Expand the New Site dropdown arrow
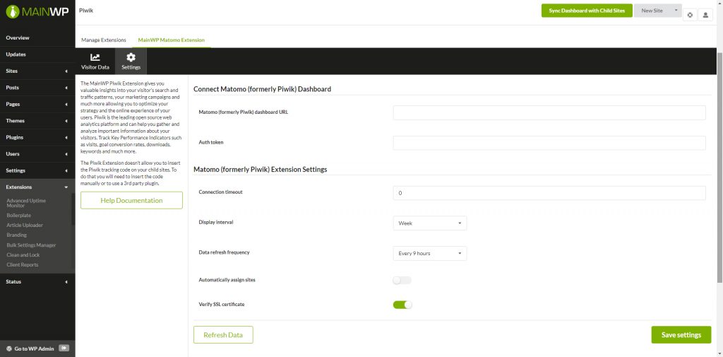 coord(676,11)
